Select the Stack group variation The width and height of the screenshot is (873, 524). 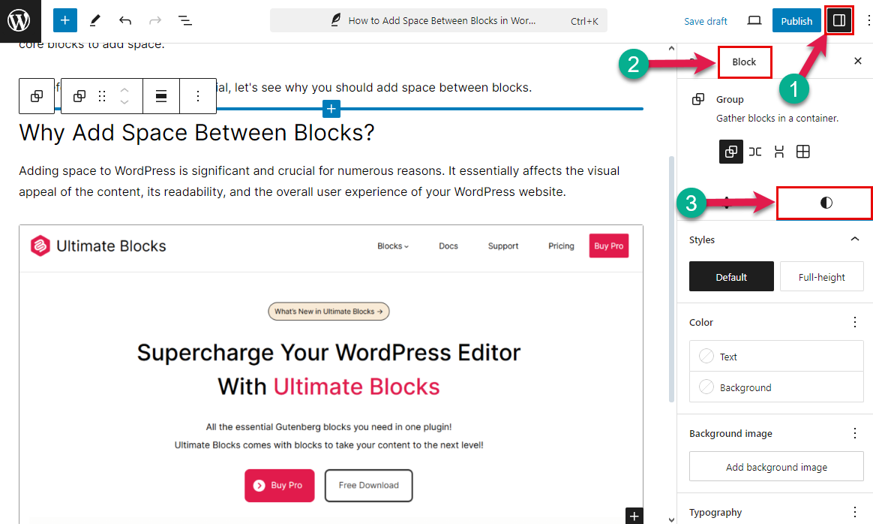tap(779, 151)
